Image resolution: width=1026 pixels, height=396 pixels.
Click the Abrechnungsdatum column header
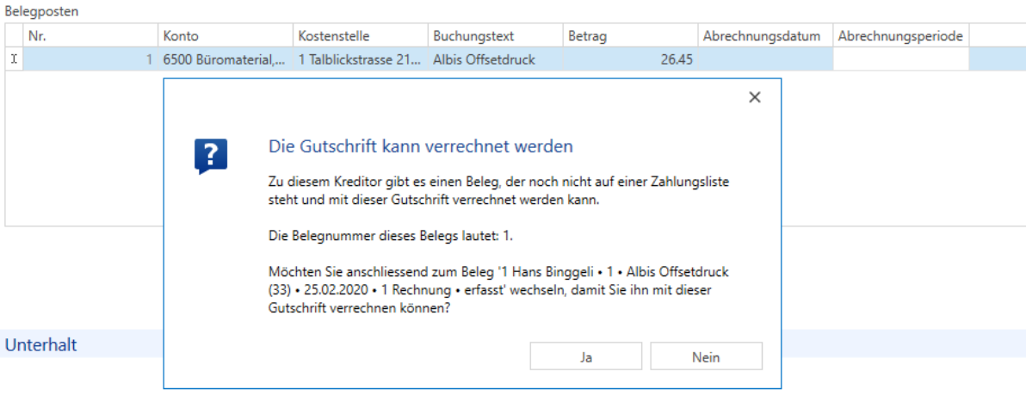tap(765, 36)
